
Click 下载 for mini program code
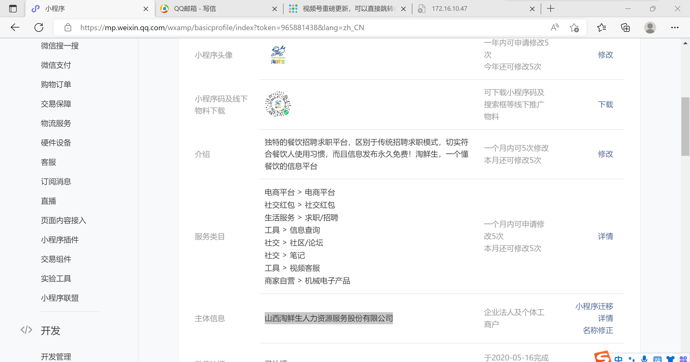click(x=605, y=105)
